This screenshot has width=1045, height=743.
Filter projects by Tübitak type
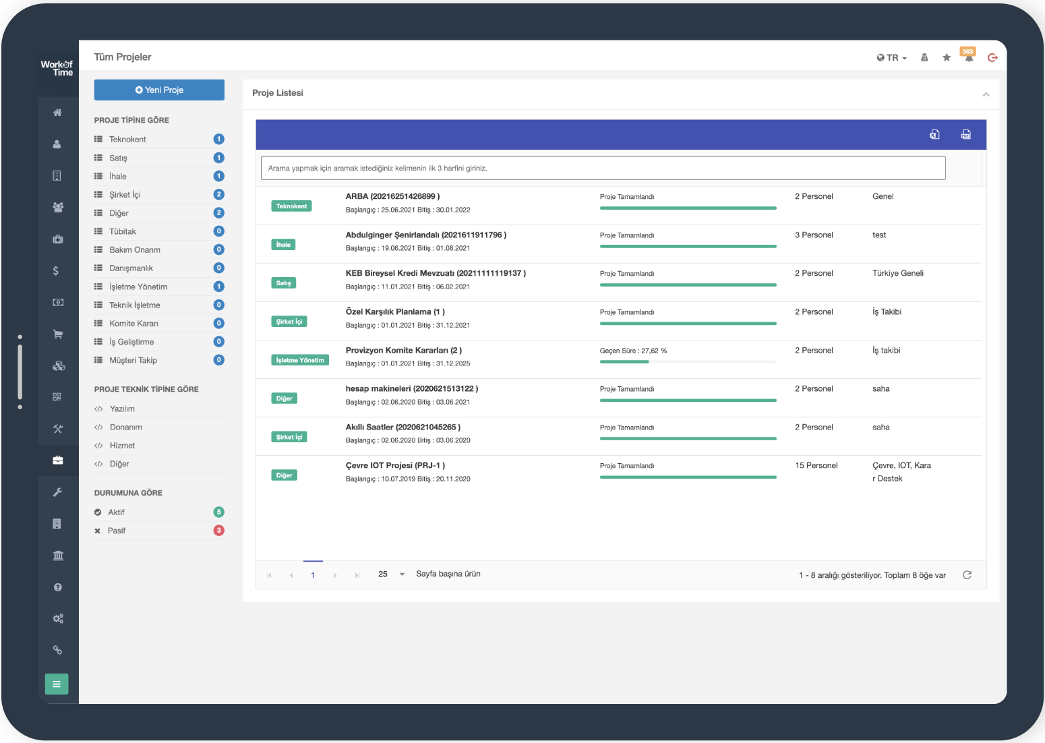tap(159, 231)
